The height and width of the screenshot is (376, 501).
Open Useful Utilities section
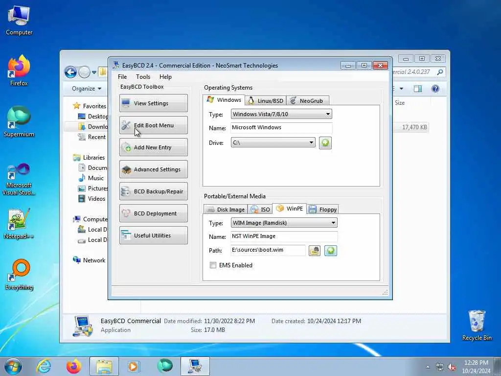click(153, 235)
